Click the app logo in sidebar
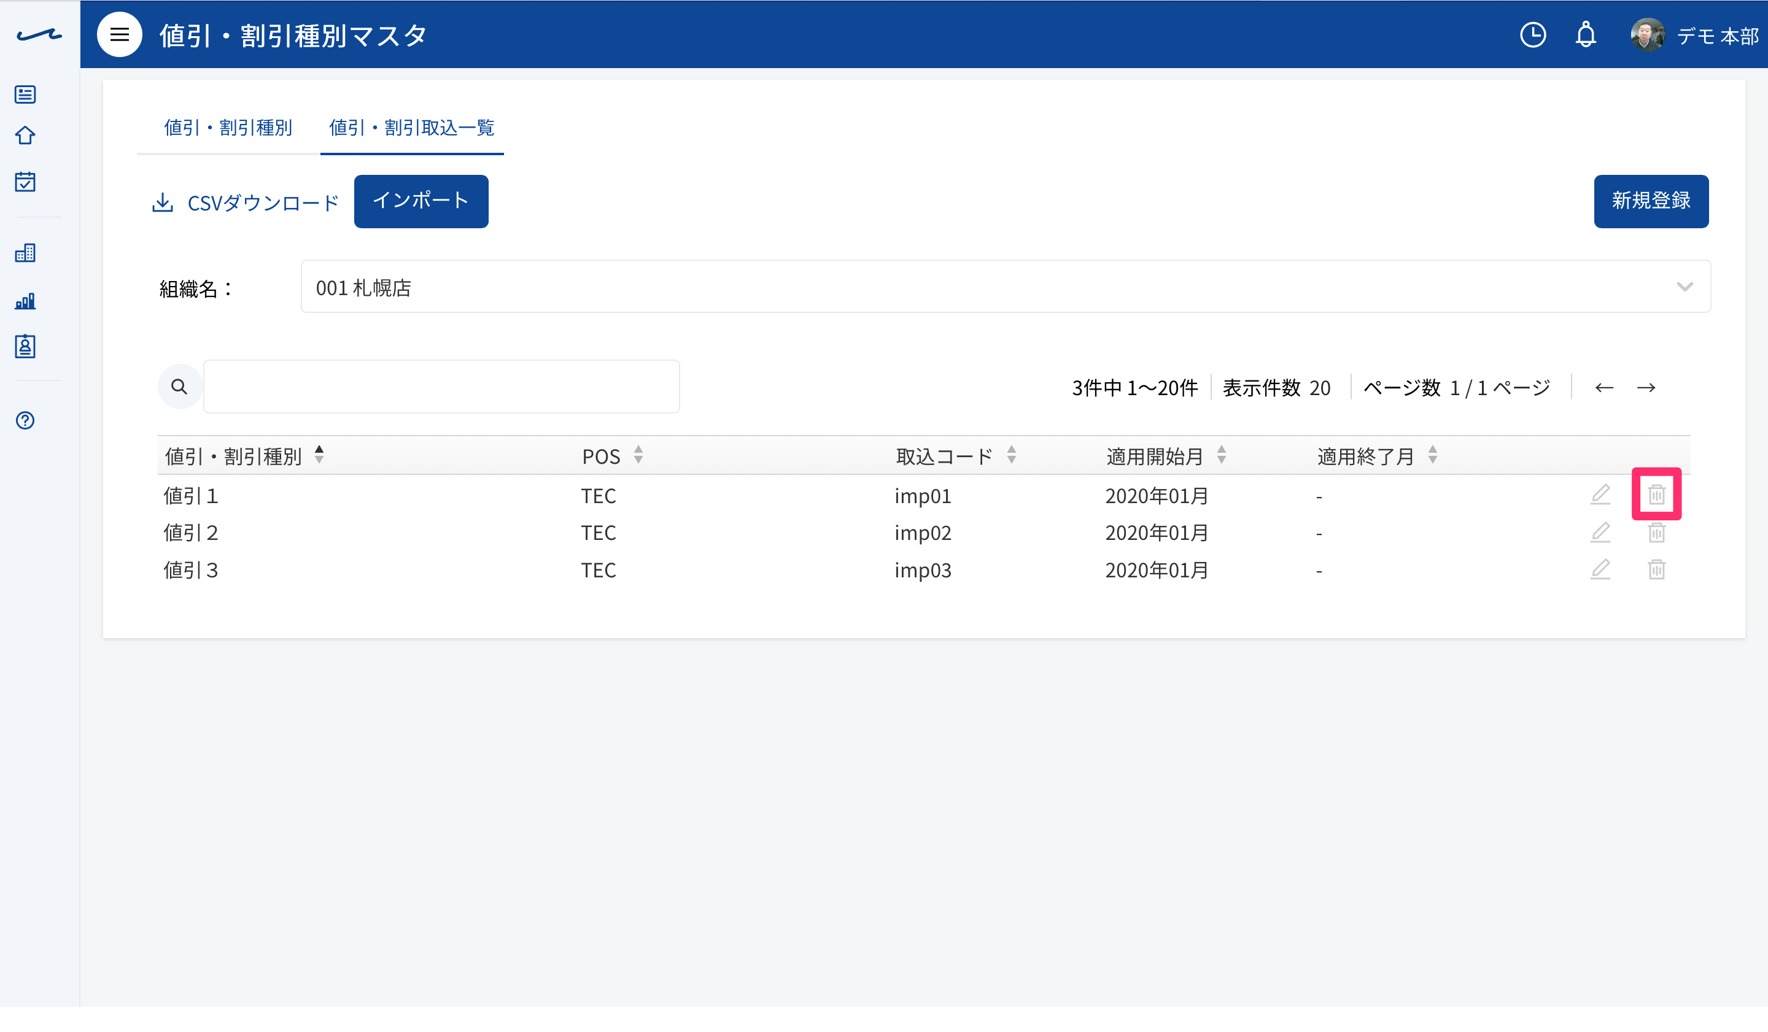This screenshot has width=1768, height=1032. [39, 34]
